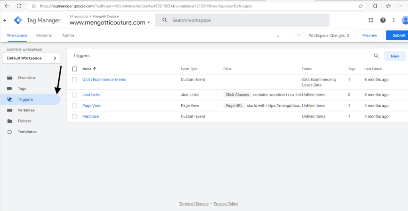Open browser three-dot menu
Viewport: 408px width, 211px height.
[400, 6]
